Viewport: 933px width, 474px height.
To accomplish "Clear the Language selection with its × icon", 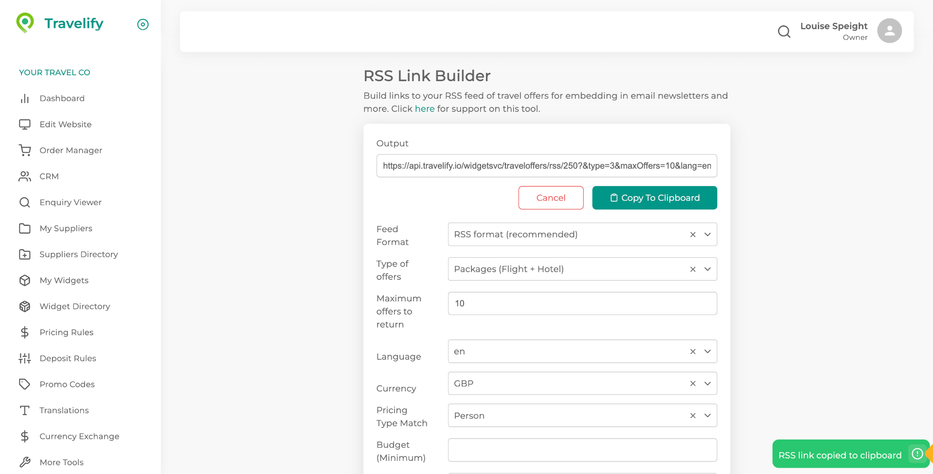I will point(692,351).
